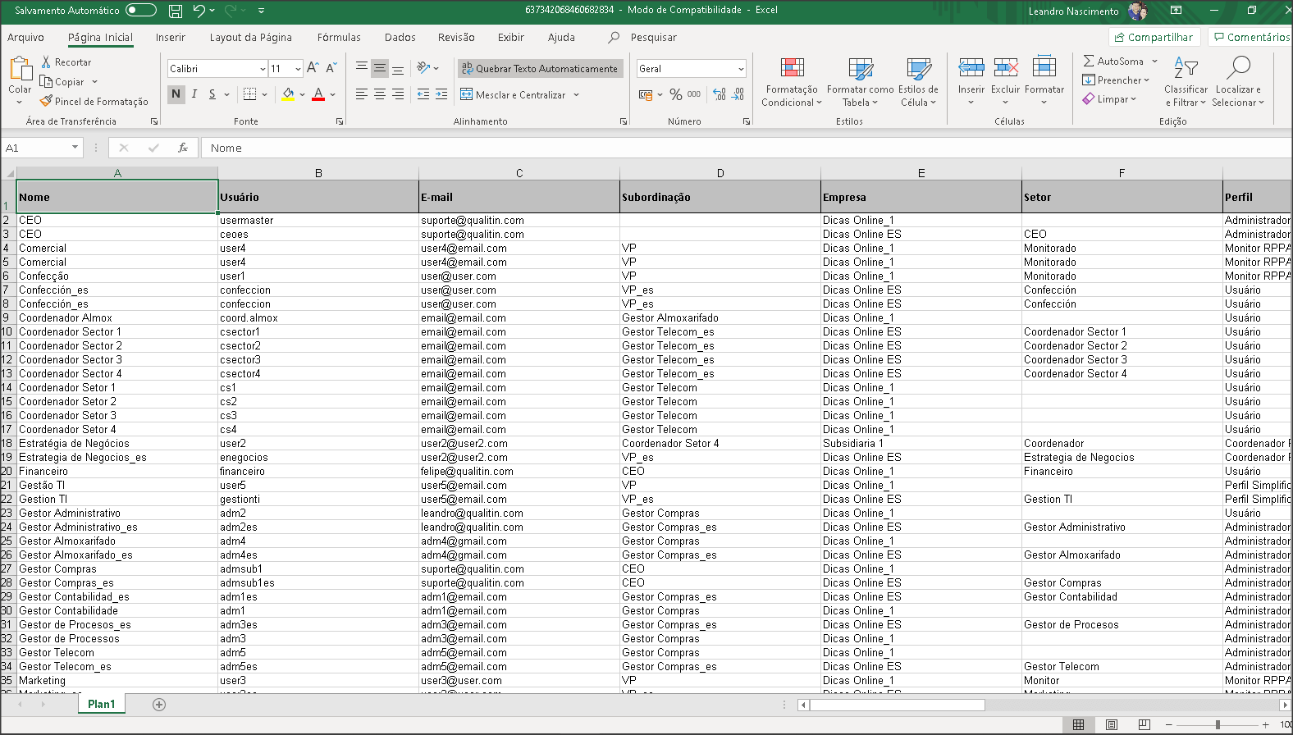
Task: Open the number format dropdown Geral
Action: tap(741, 69)
